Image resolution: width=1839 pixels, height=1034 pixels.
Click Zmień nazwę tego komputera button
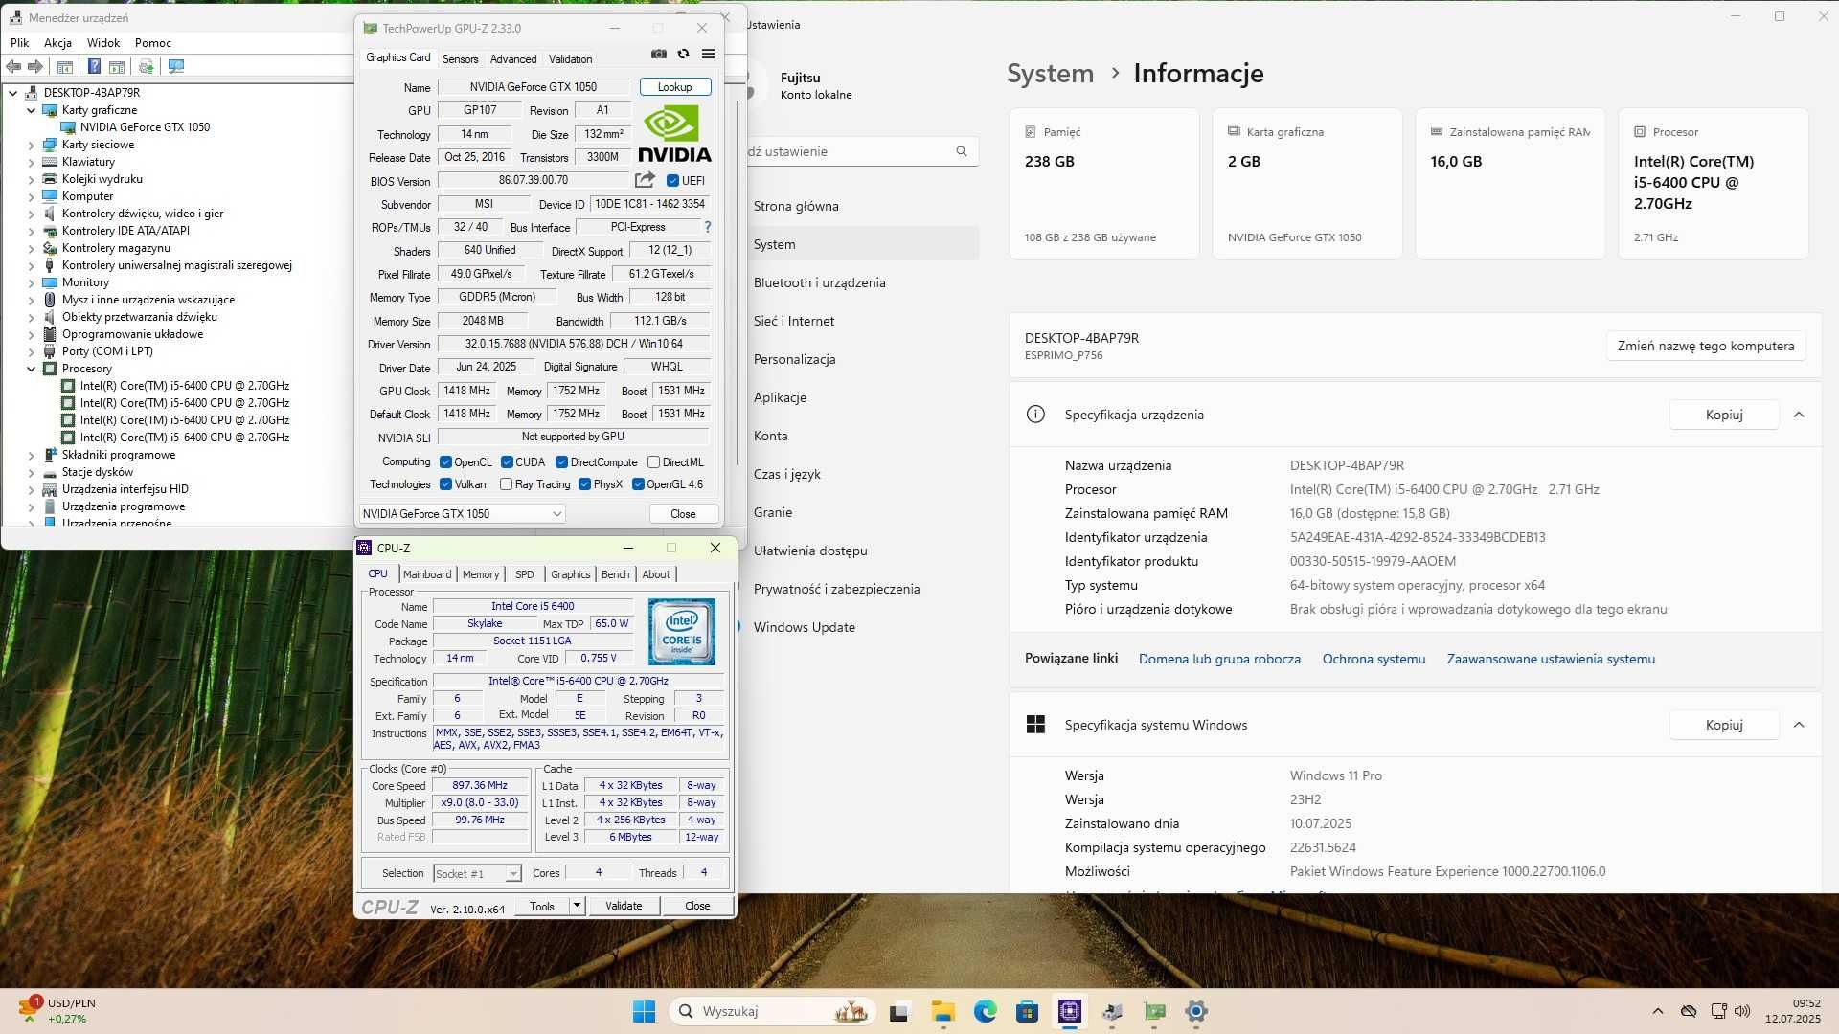click(x=1706, y=346)
